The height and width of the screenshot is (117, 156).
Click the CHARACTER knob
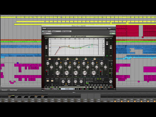pos(63,82)
